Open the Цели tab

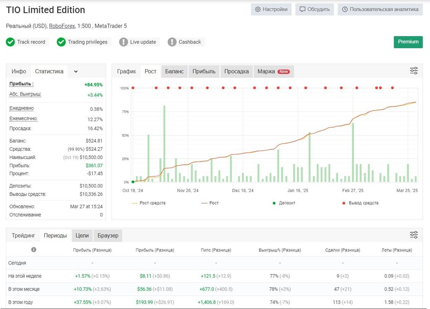click(x=82, y=236)
